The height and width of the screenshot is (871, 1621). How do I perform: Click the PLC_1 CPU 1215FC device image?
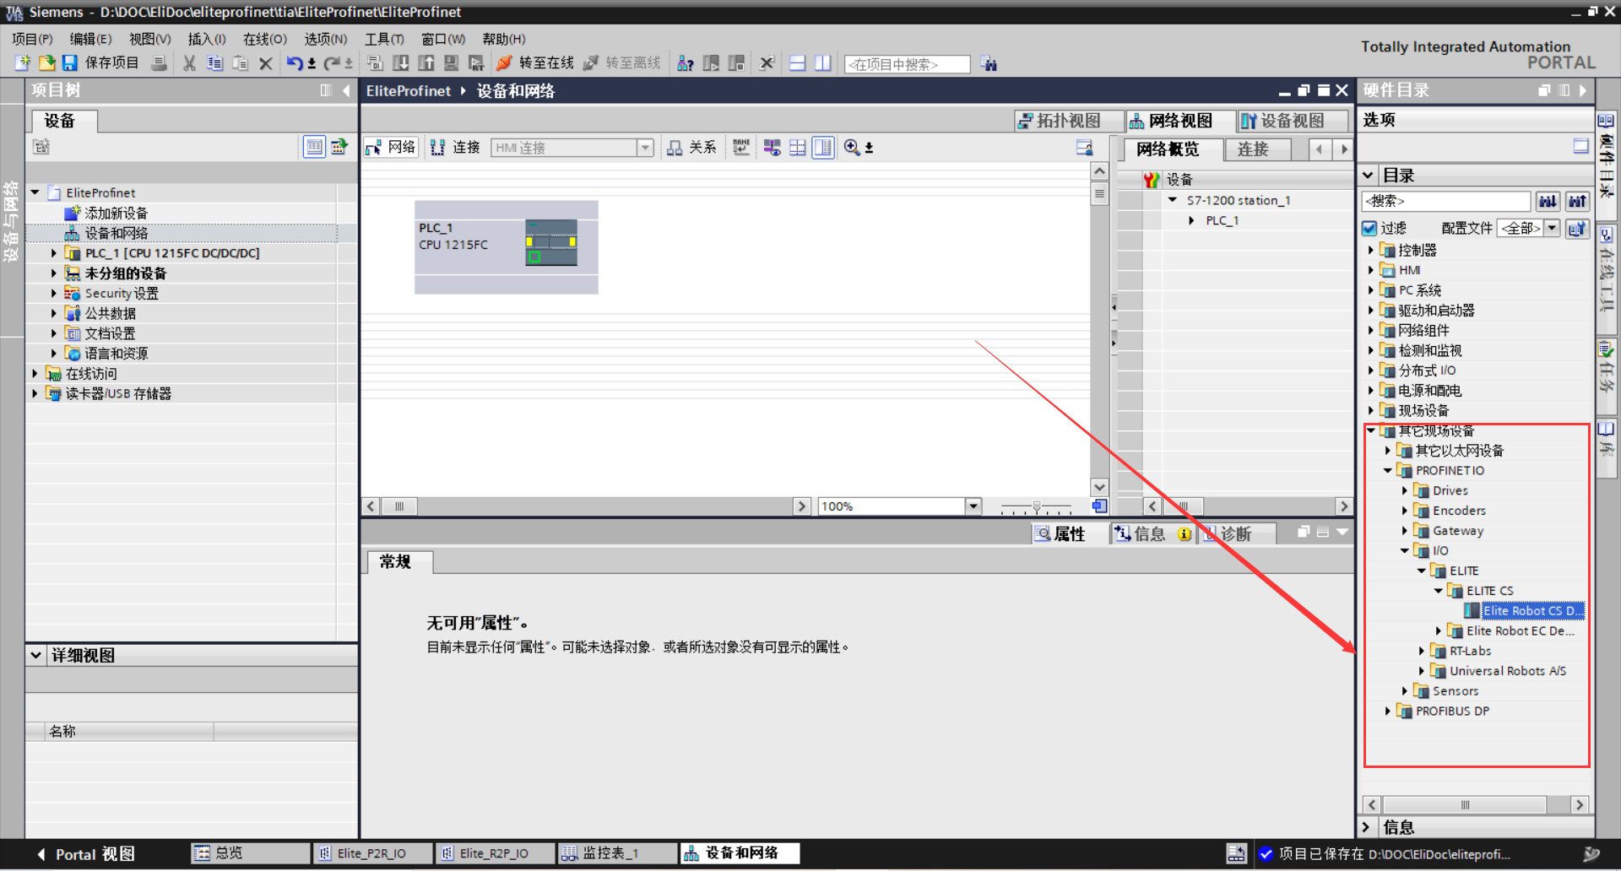551,243
